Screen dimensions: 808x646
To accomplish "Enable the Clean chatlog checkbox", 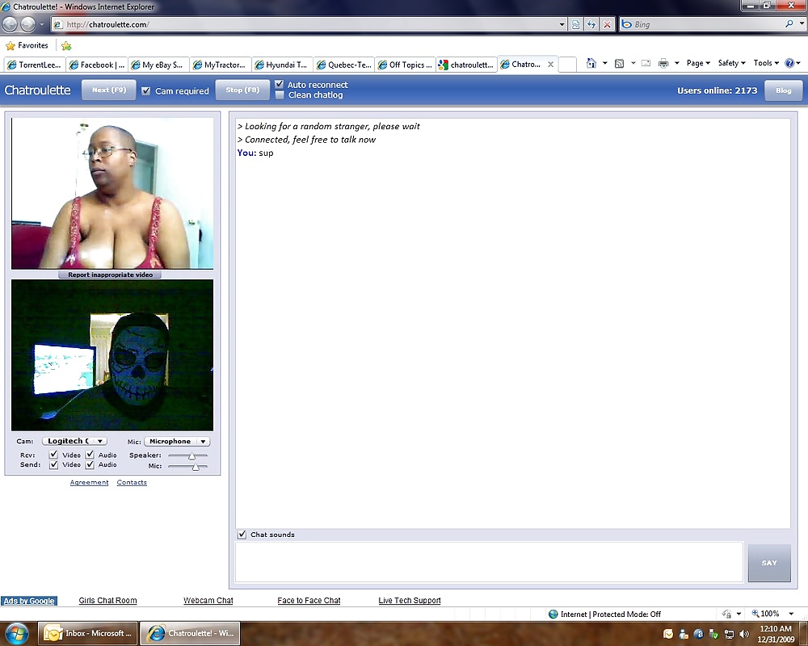I will pyautogui.click(x=280, y=95).
